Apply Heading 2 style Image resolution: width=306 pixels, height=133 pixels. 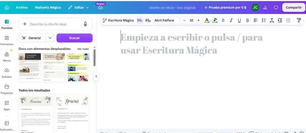coord(148,20)
